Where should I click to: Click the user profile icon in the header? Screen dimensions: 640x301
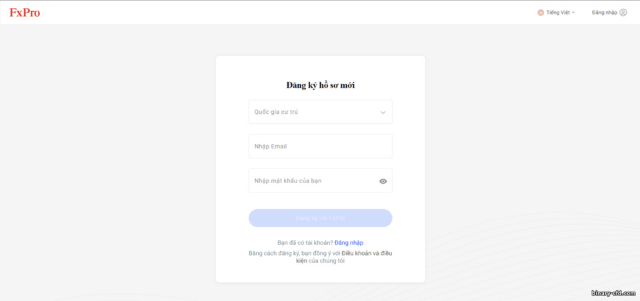pos(623,13)
